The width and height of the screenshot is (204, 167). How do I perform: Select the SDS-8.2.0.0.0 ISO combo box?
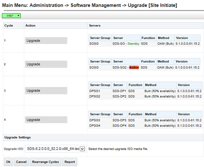click(x=56, y=149)
